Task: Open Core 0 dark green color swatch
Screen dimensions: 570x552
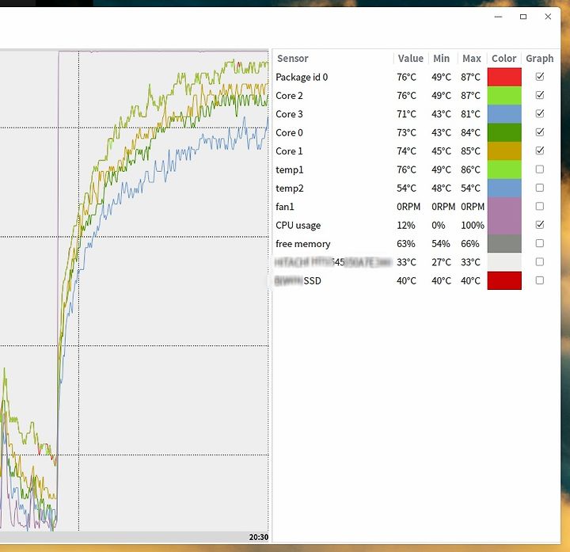Action: click(504, 132)
